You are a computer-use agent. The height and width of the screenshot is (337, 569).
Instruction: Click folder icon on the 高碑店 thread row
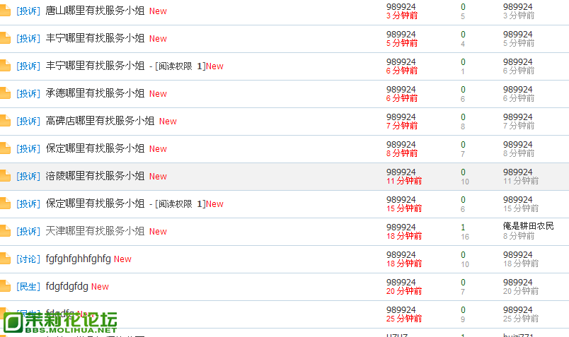5,121
